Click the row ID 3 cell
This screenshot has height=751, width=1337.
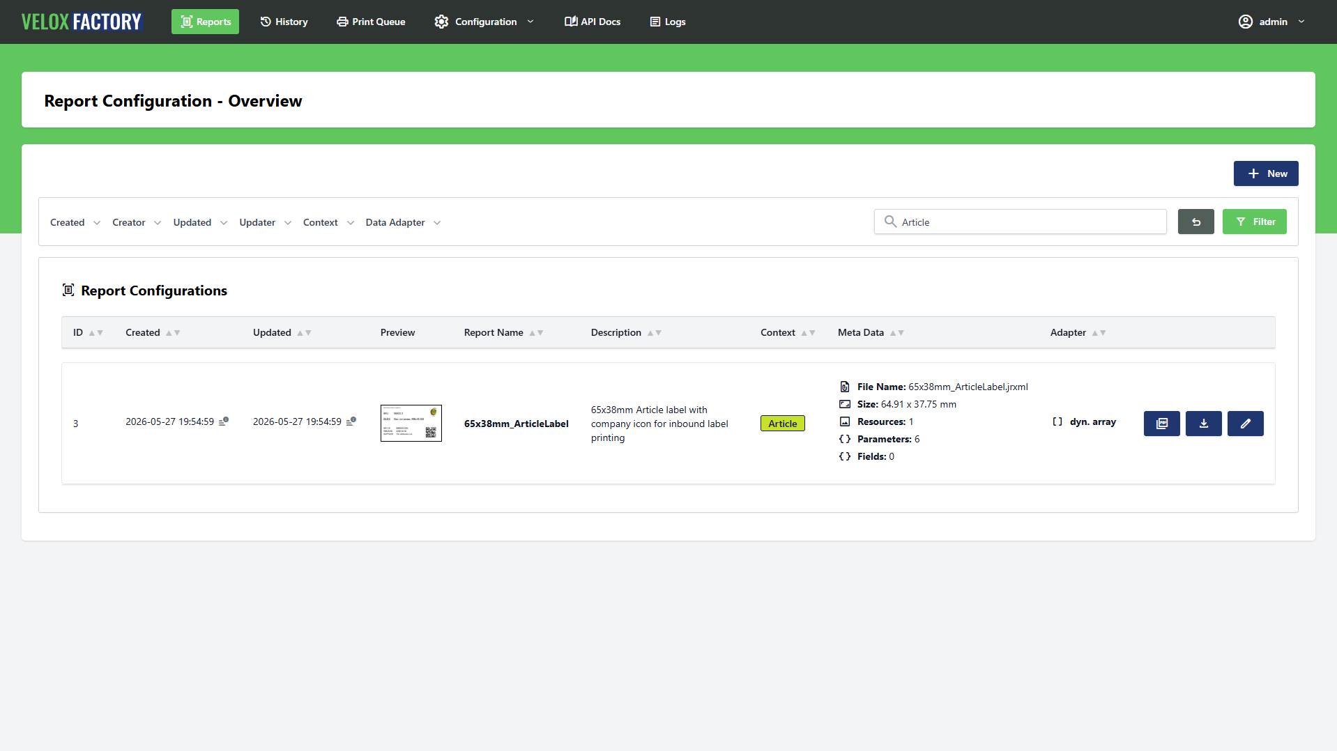tap(75, 424)
